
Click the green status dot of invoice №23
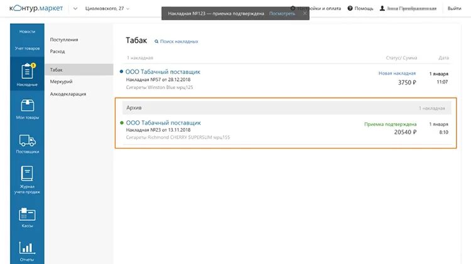pyautogui.click(x=122, y=123)
